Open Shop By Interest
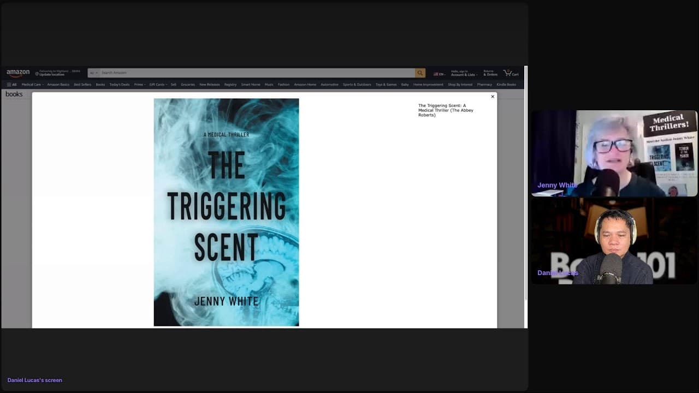Viewport: 699px width, 393px height. tap(460, 85)
